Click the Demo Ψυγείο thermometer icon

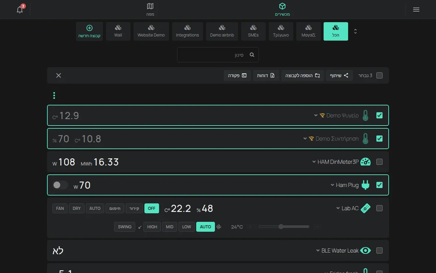[x=365, y=115]
